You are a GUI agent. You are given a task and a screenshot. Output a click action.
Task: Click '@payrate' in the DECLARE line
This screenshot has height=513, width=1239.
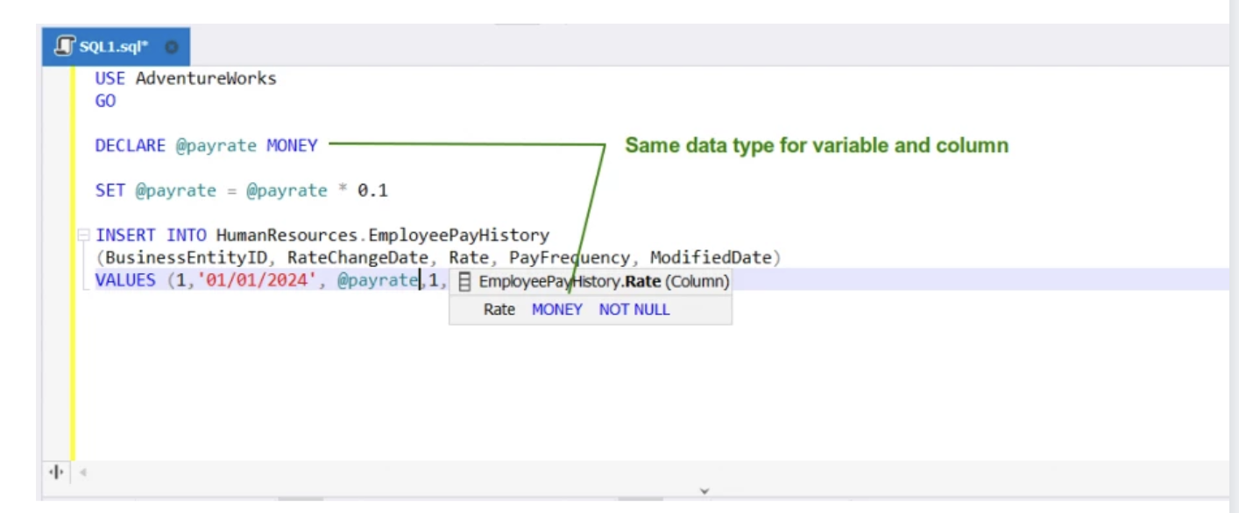(216, 146)
